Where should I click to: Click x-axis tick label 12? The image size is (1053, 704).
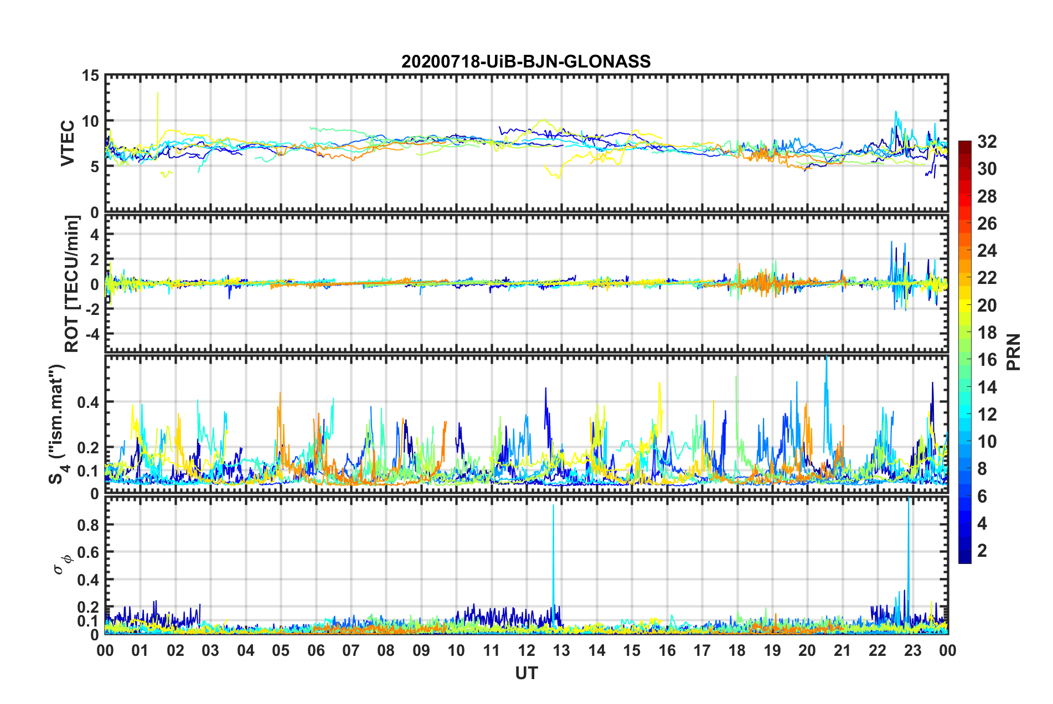tap(526, 650)
